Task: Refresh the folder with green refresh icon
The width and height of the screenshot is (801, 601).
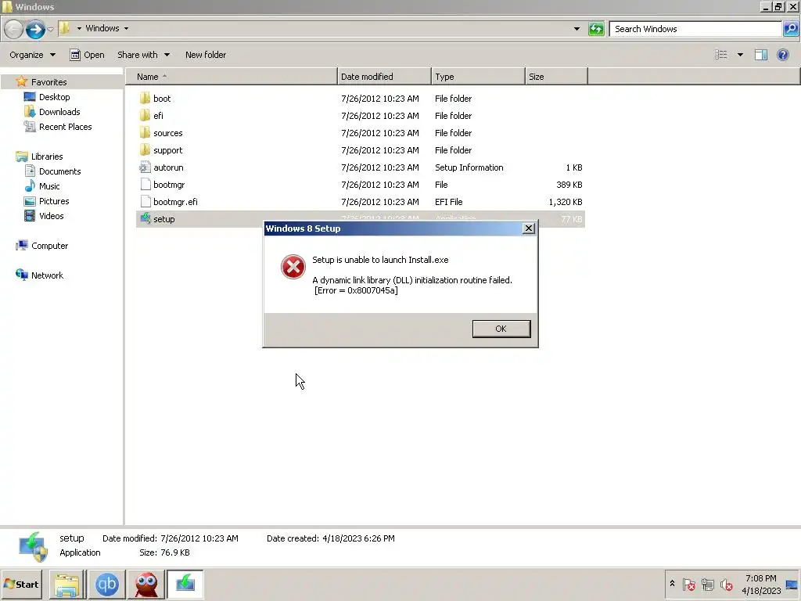Action: (x=596, y=29)
